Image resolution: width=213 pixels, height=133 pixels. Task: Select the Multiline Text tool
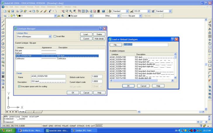point(3,87)
